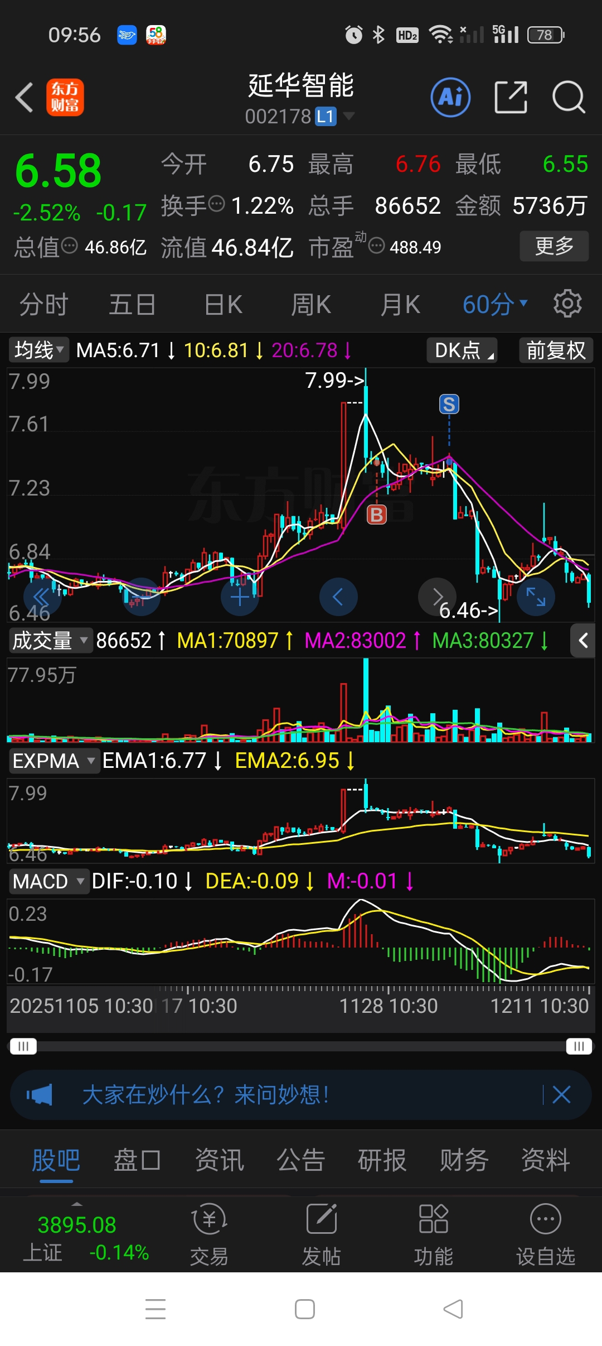Screen dimensions: 602x1346
Task: Tap the left range slider handle
Action: coord(23,1046)
